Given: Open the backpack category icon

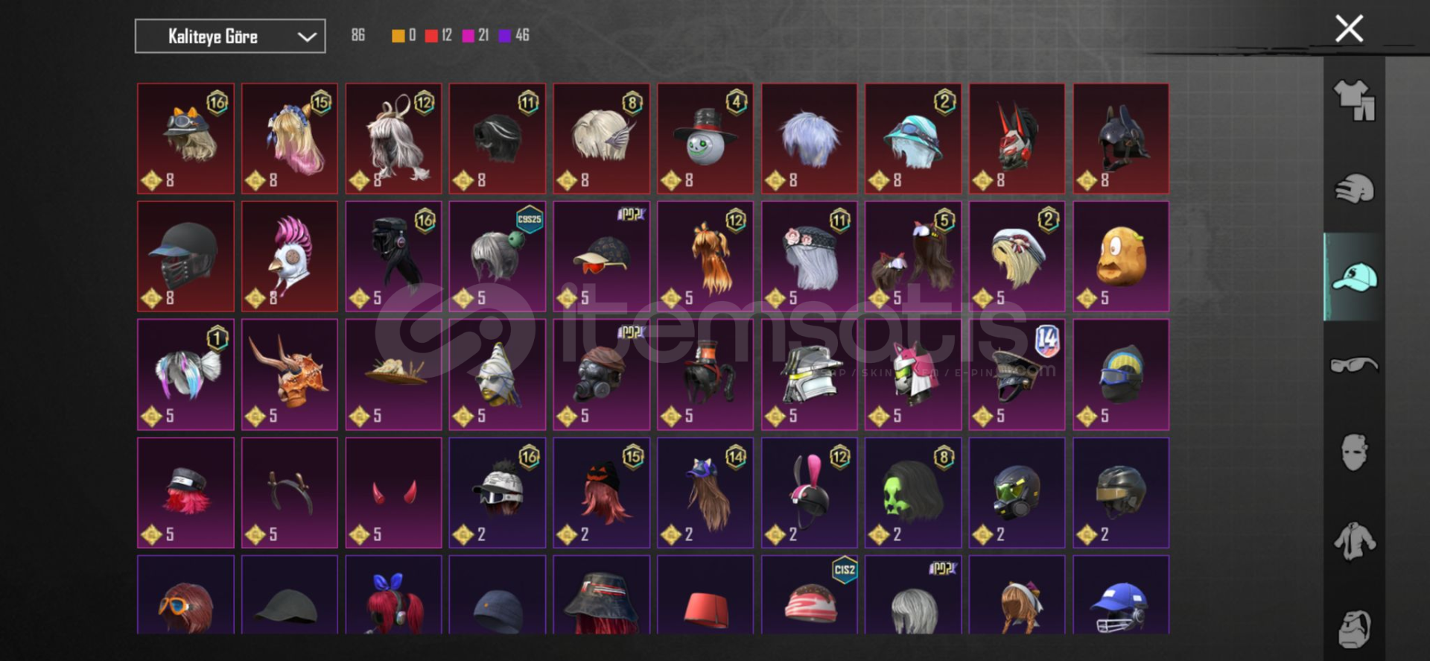Looking at the screenshot, I should (x=1354, y=628).
